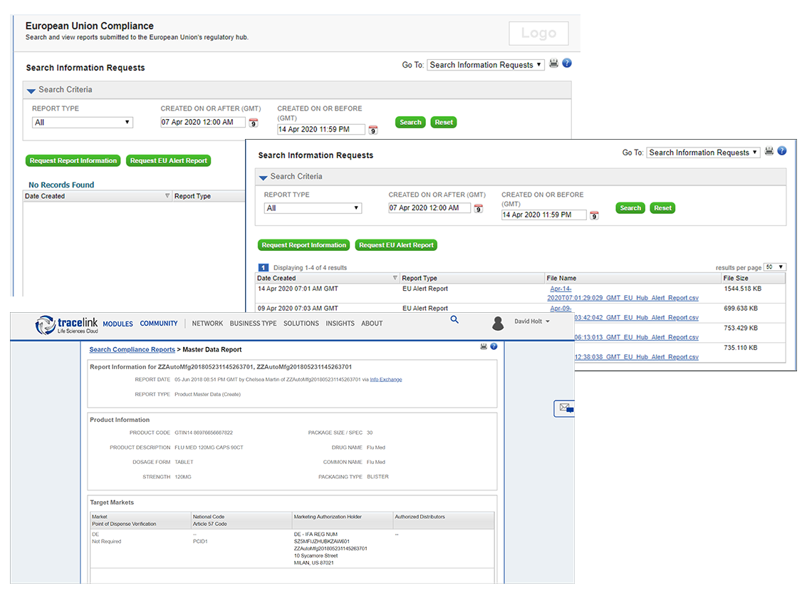Open the Info Exchange link
The image size is (807, 593).
pyautogui.click(x=385, y=380)
